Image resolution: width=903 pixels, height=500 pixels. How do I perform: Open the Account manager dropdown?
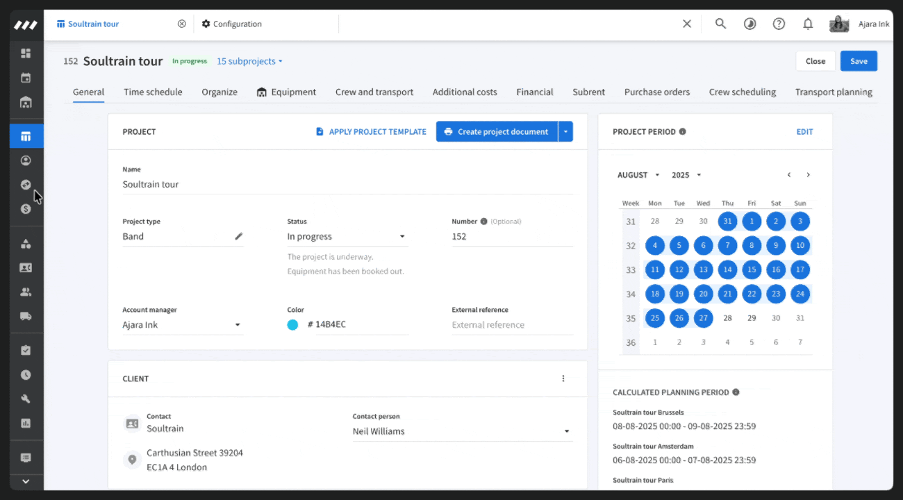point(183,325)
